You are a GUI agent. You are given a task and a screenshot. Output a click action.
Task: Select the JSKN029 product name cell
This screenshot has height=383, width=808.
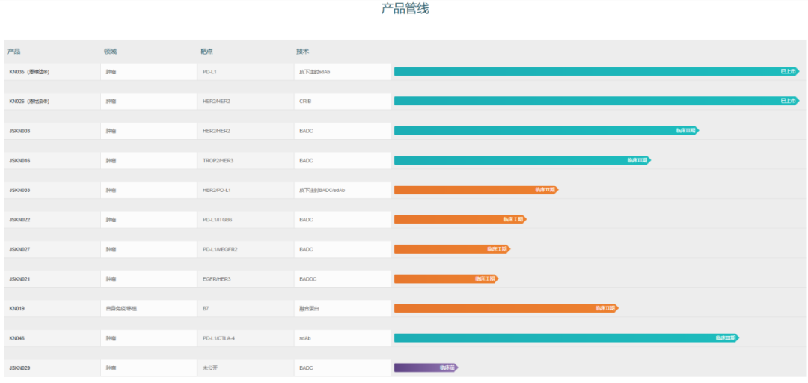click(x=52, y=368)
